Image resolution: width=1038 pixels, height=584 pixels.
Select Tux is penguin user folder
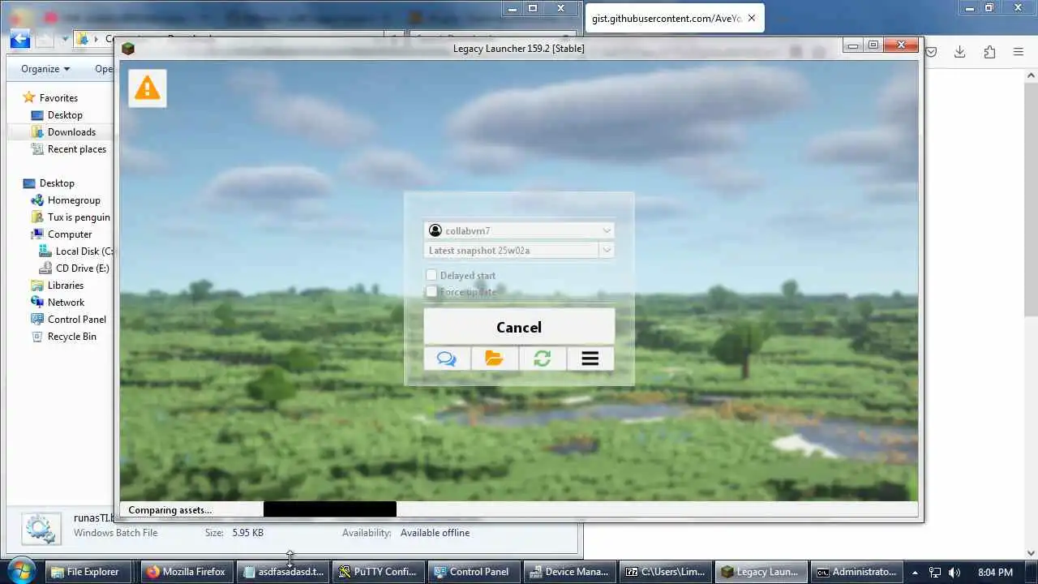pos(79,217)
